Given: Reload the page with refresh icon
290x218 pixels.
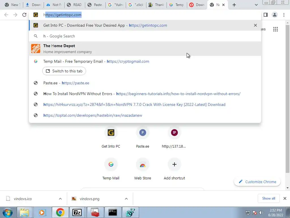Looking at the screenshot, I should (24, 15).
